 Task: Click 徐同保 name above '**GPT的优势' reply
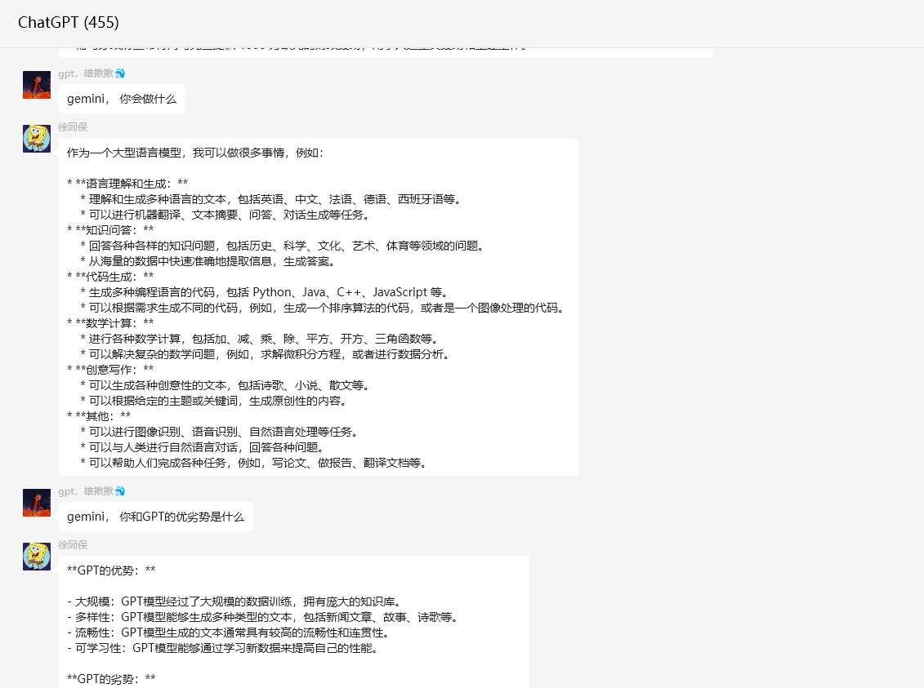pos(73,545)
